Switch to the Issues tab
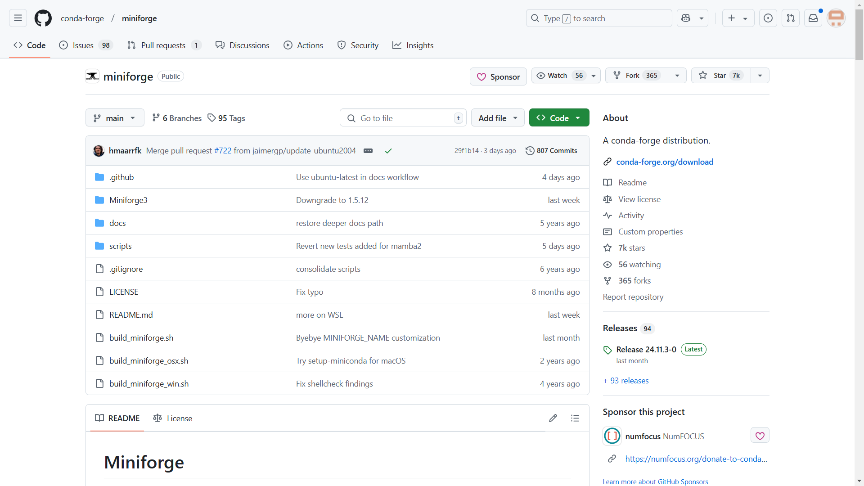Image resolution: width=864 pixels, height=486 pixels. tap(83, 45)
